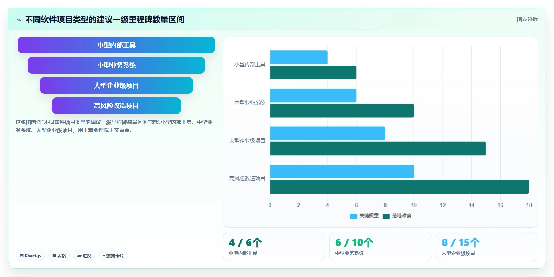Click the 图表分析 label in the header
554x277 pixels.
pos(527,19)
